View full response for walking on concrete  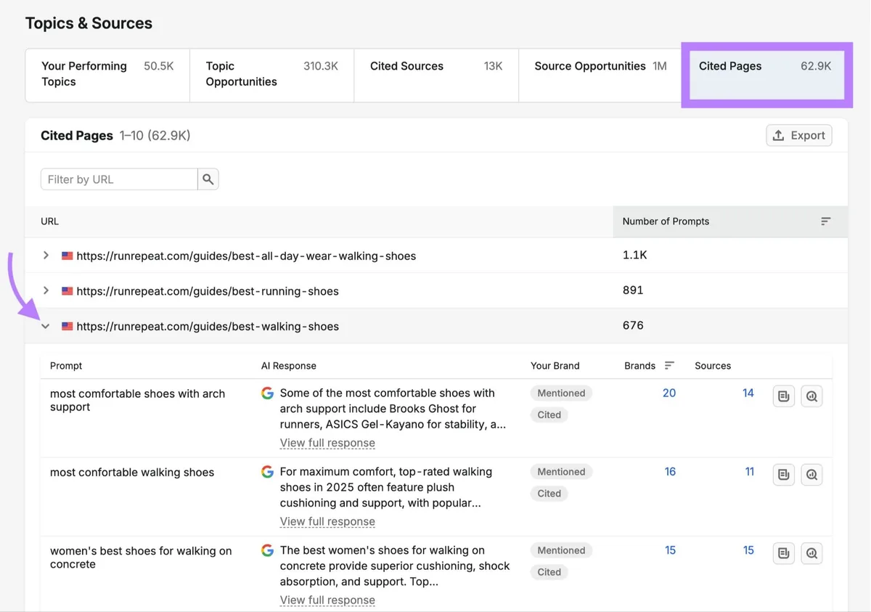(327, 600)
